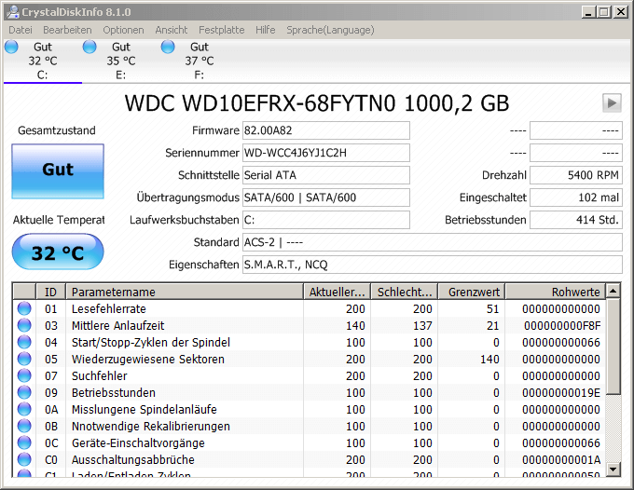The image size is (634, 490).
Task: Click Grenzwert value 140
Action: (489, 360)
